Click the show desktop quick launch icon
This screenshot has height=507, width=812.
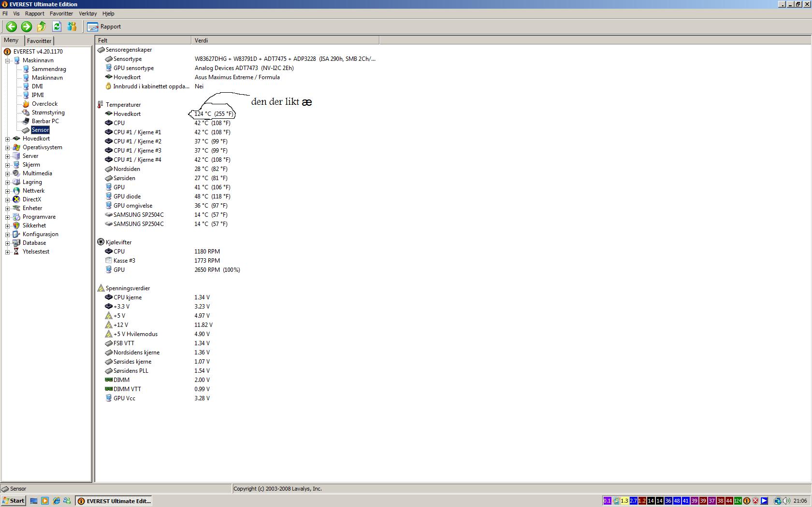(x=34, y=501)
